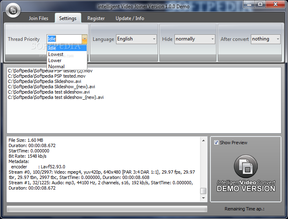Click the Stream #1 audio info line

click(101, 185)
